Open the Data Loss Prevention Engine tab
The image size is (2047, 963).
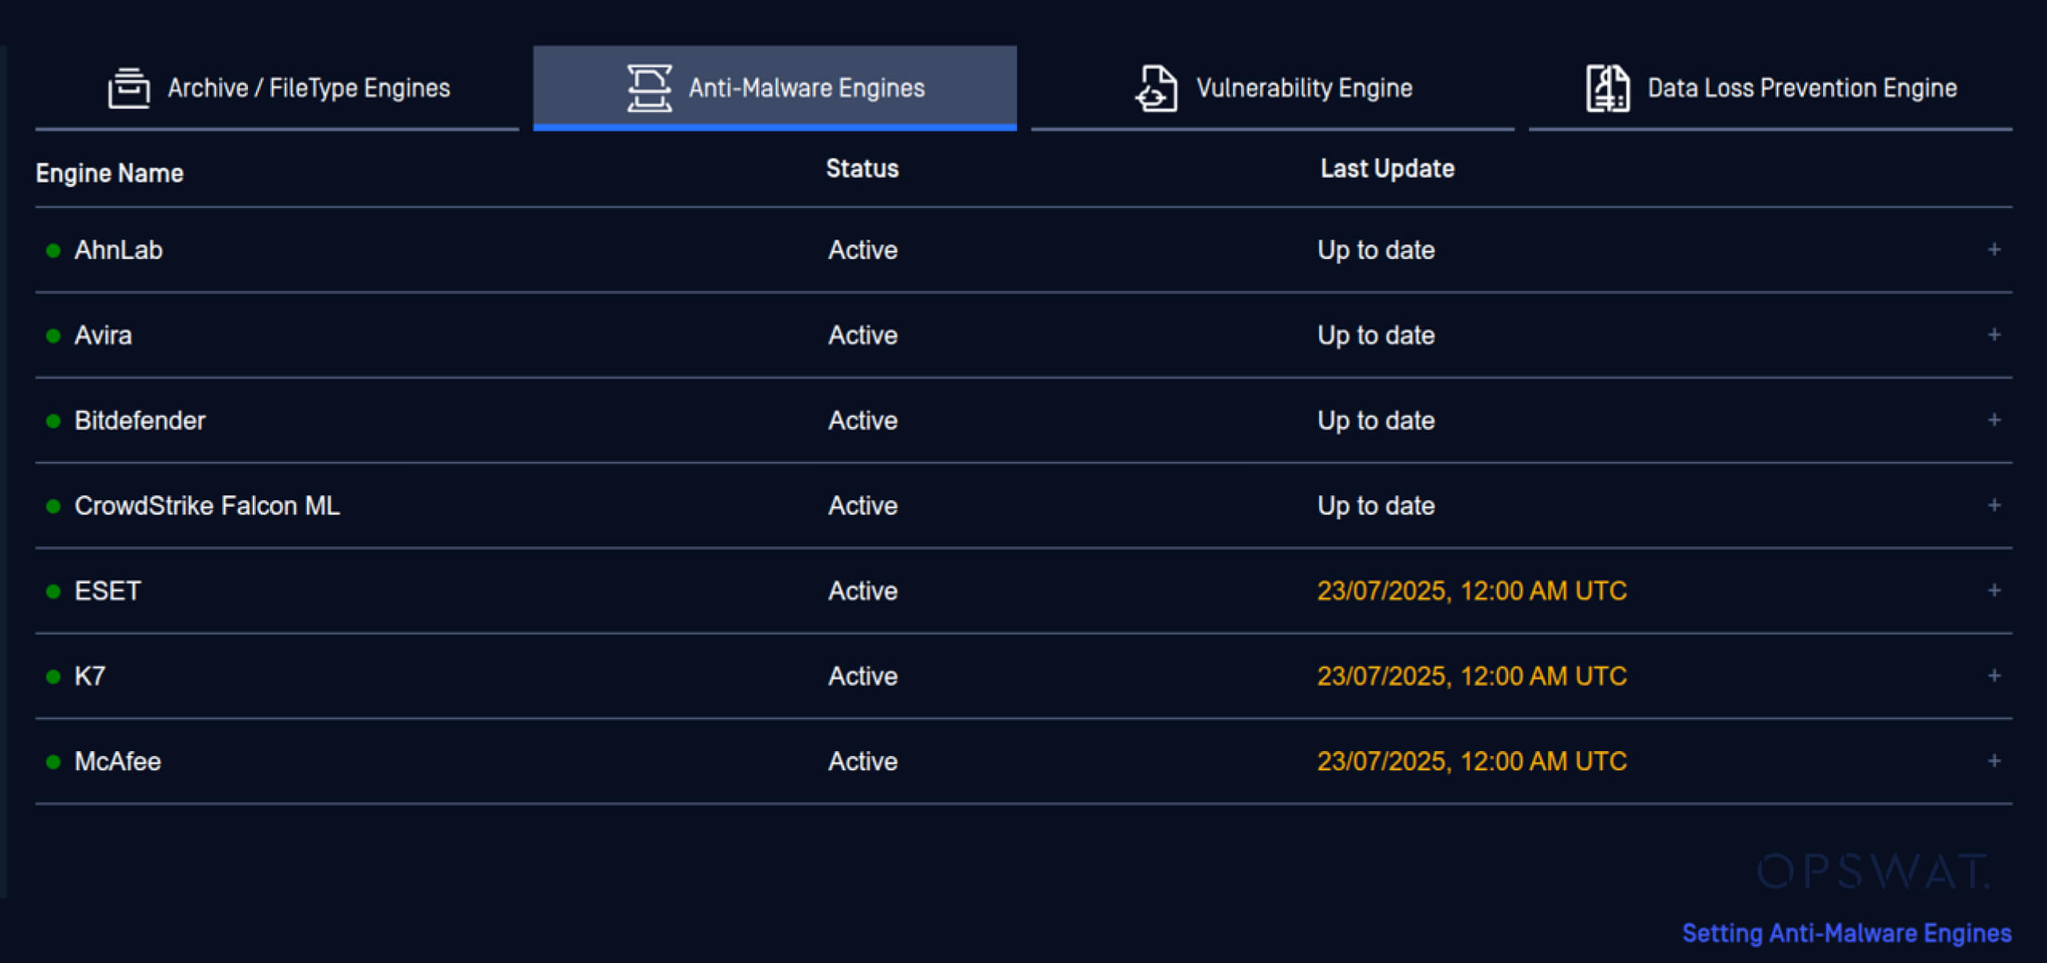tap(1801, 88)
